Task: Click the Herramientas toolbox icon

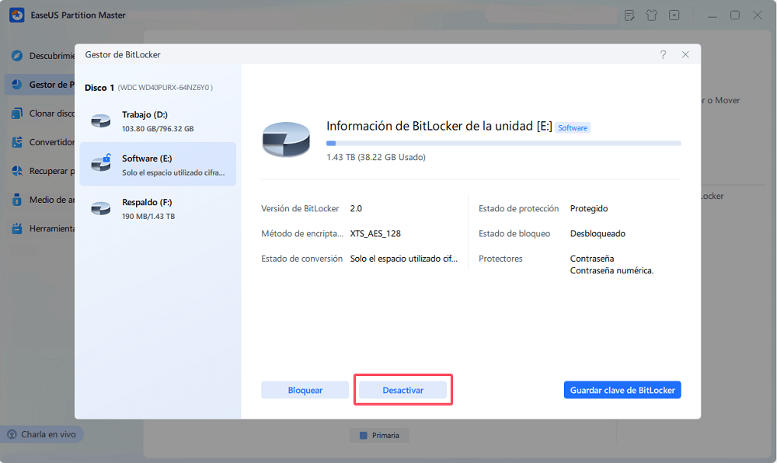Action: click(17, 228)
